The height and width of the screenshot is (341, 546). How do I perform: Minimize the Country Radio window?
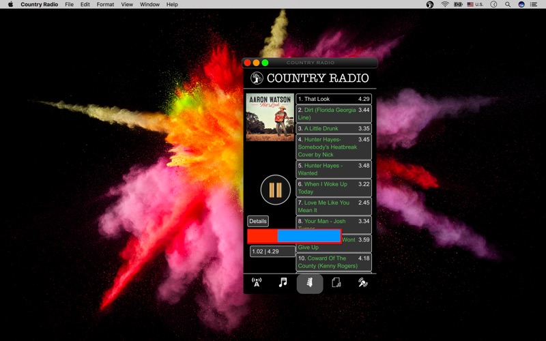point(257,63)
